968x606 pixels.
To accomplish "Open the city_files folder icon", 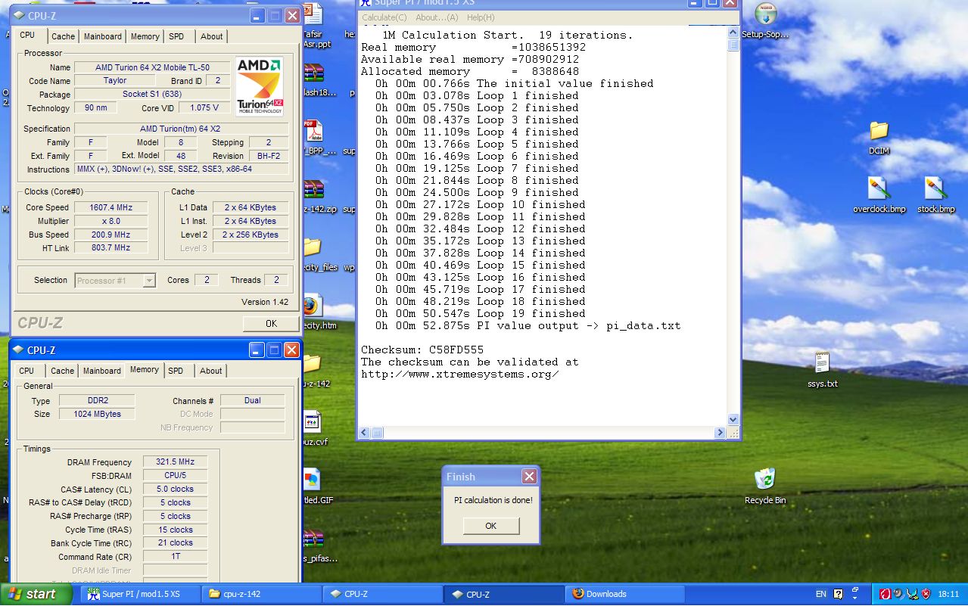I will pos(312,247).
